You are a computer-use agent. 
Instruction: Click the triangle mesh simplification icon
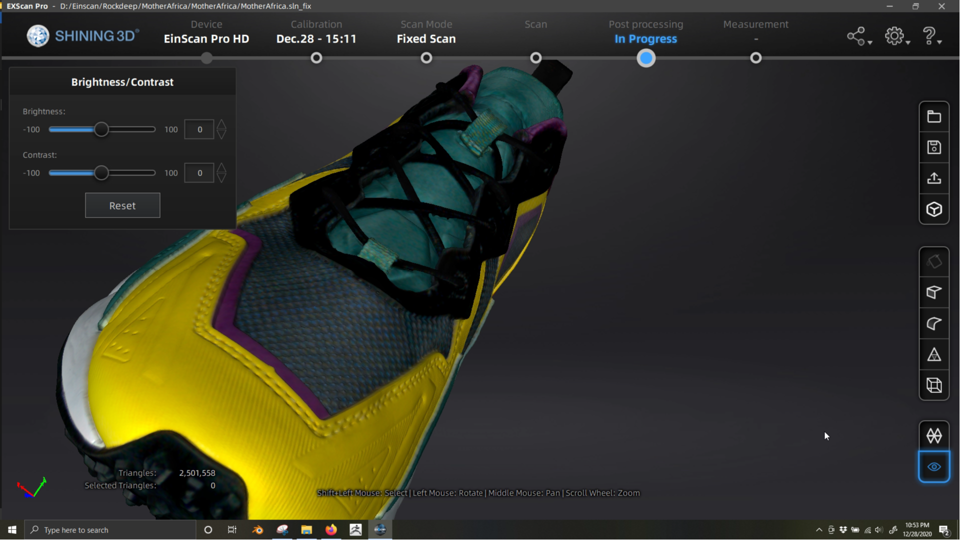(x=934, y=355)
